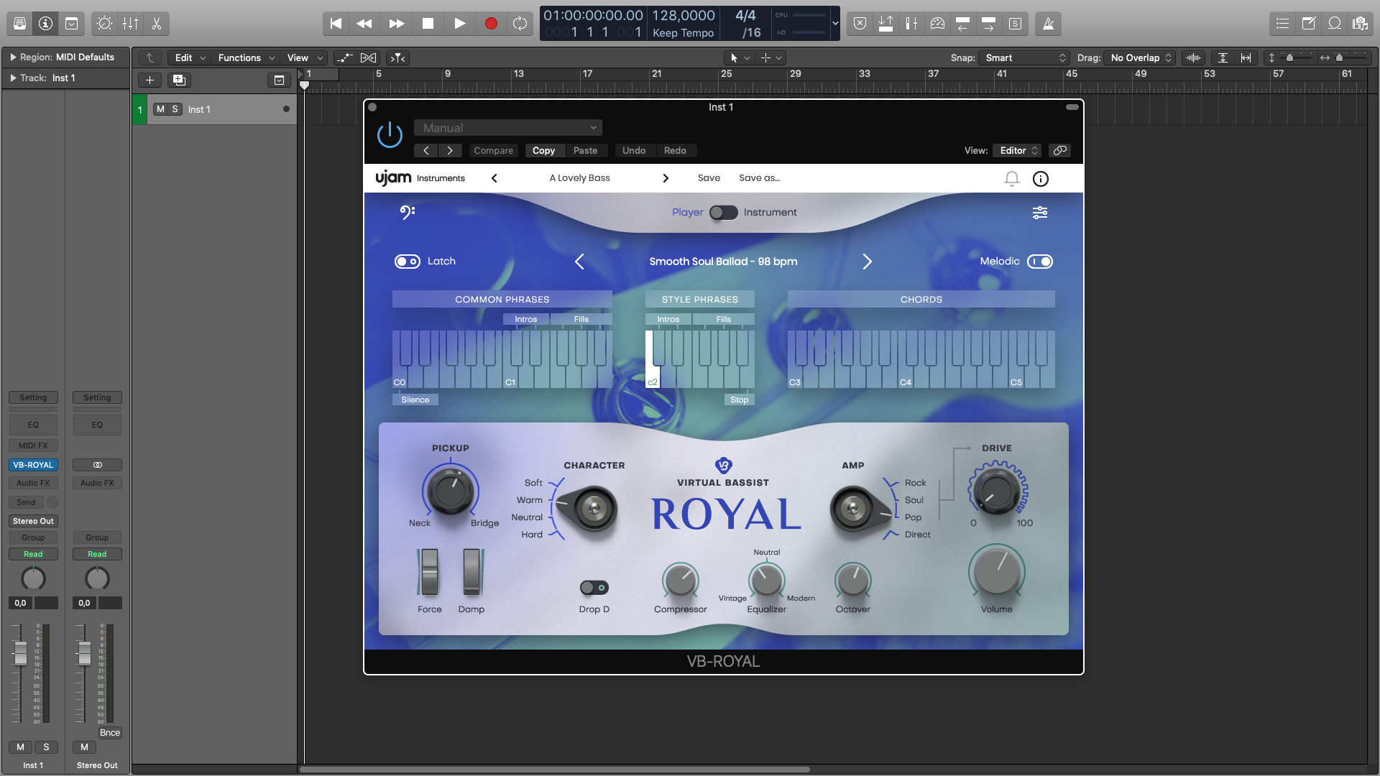1380x776 pixels.
Task: Solo track Inst 1 with S button
Action: point(175,109)
